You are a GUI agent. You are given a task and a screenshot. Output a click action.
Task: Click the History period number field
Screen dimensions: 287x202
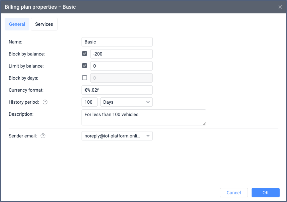pyautogui.click(x=89, y=102)
